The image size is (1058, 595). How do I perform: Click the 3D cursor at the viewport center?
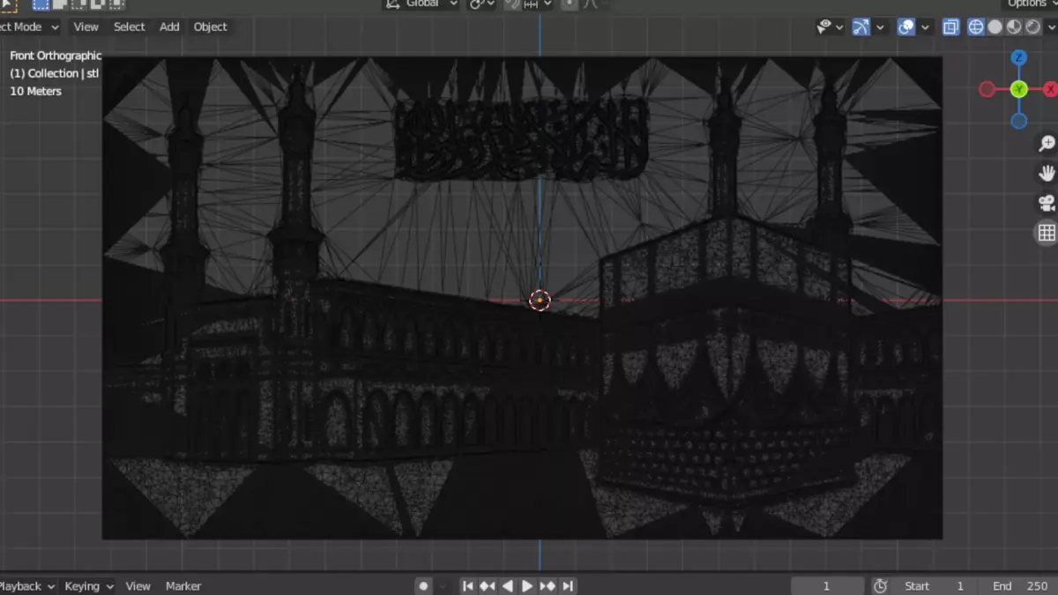tap(540, 301)
